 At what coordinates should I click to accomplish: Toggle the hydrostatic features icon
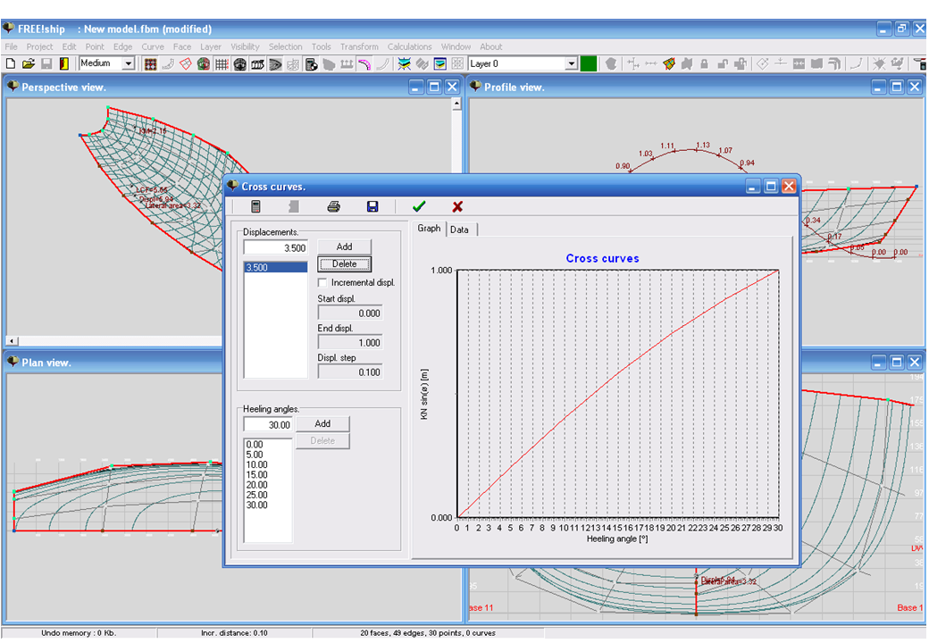(x=311, y=64)
